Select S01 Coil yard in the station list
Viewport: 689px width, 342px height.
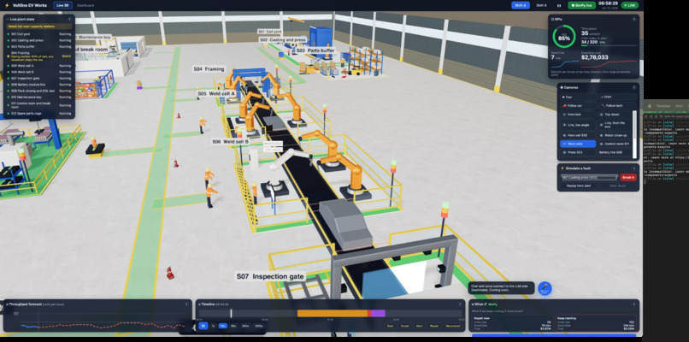(39, 34)
